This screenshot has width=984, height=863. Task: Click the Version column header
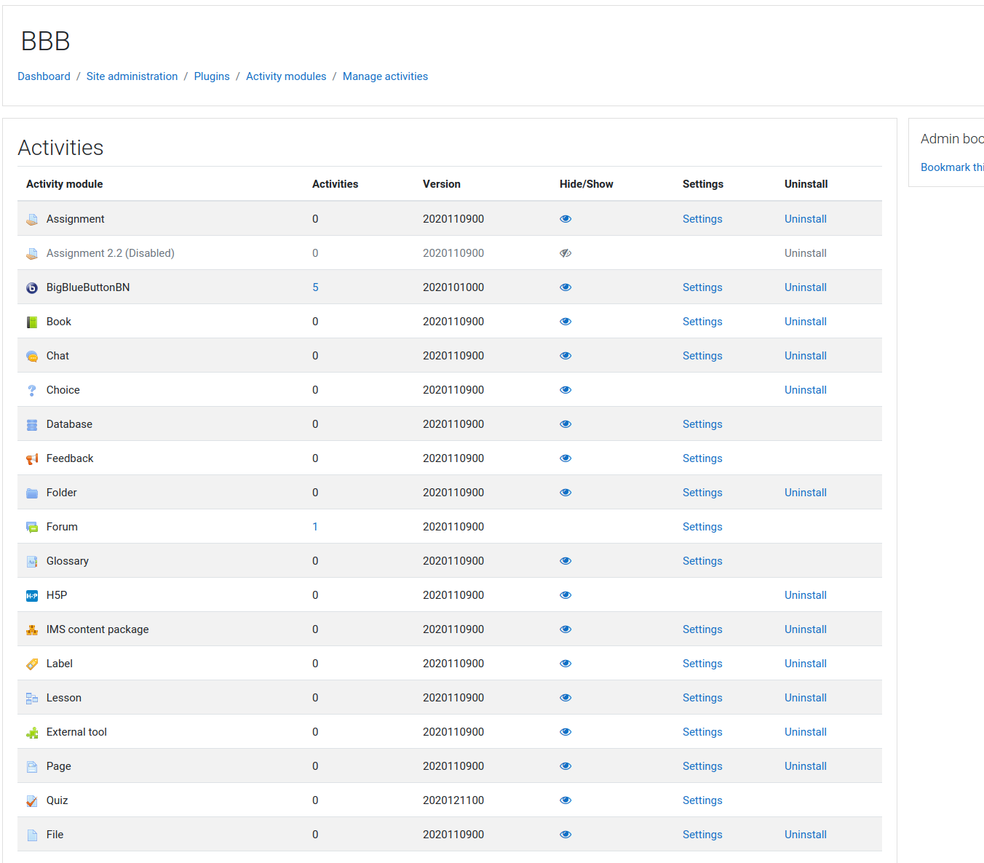pyautogui.click(x=442, y=184)
